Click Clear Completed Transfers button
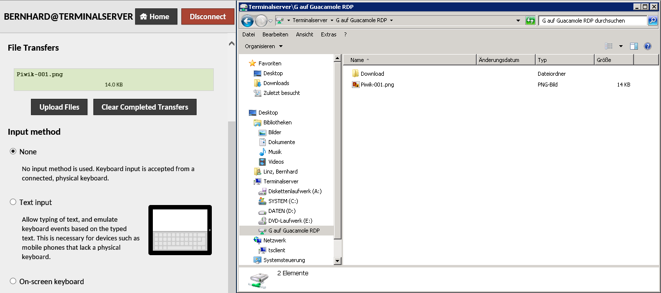This screenshot has height=293, width=661. 144,107
